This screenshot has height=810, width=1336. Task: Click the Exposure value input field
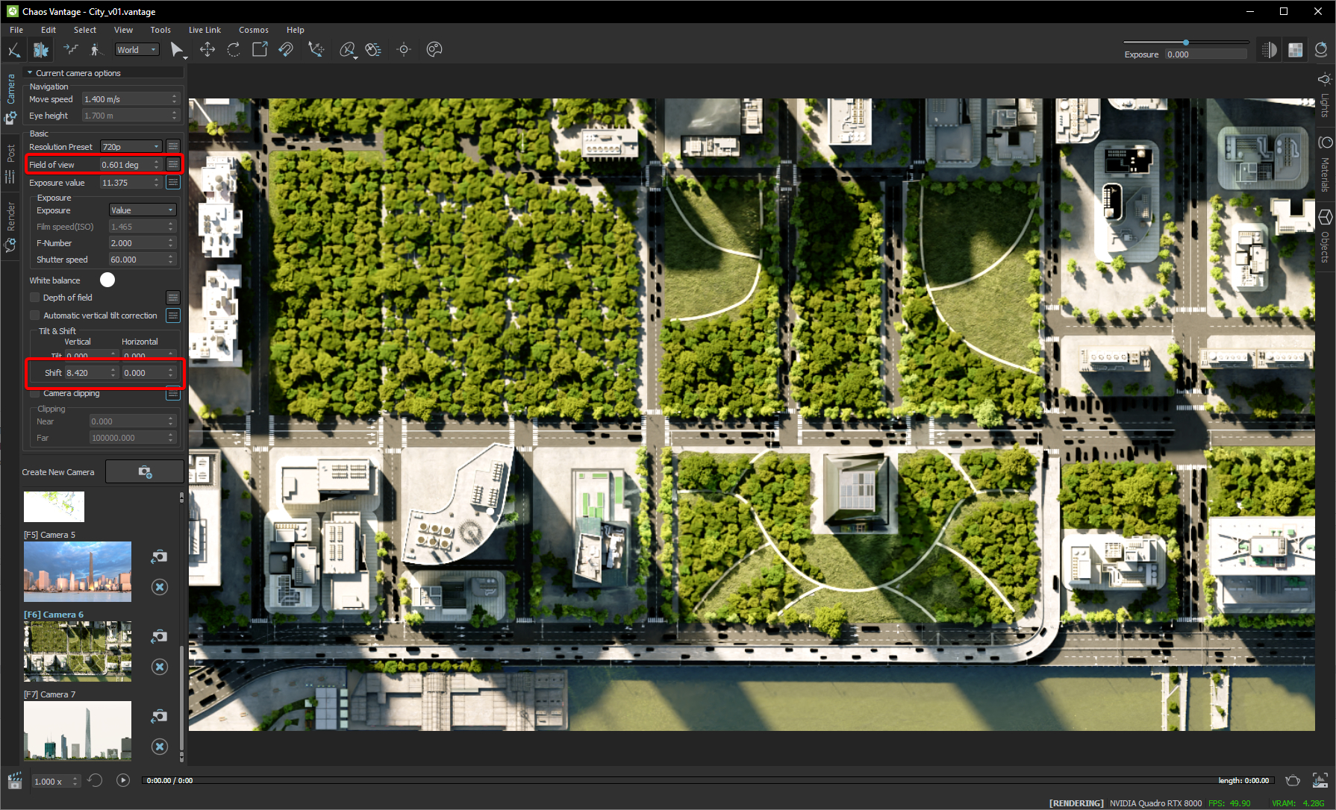point(130,183)
